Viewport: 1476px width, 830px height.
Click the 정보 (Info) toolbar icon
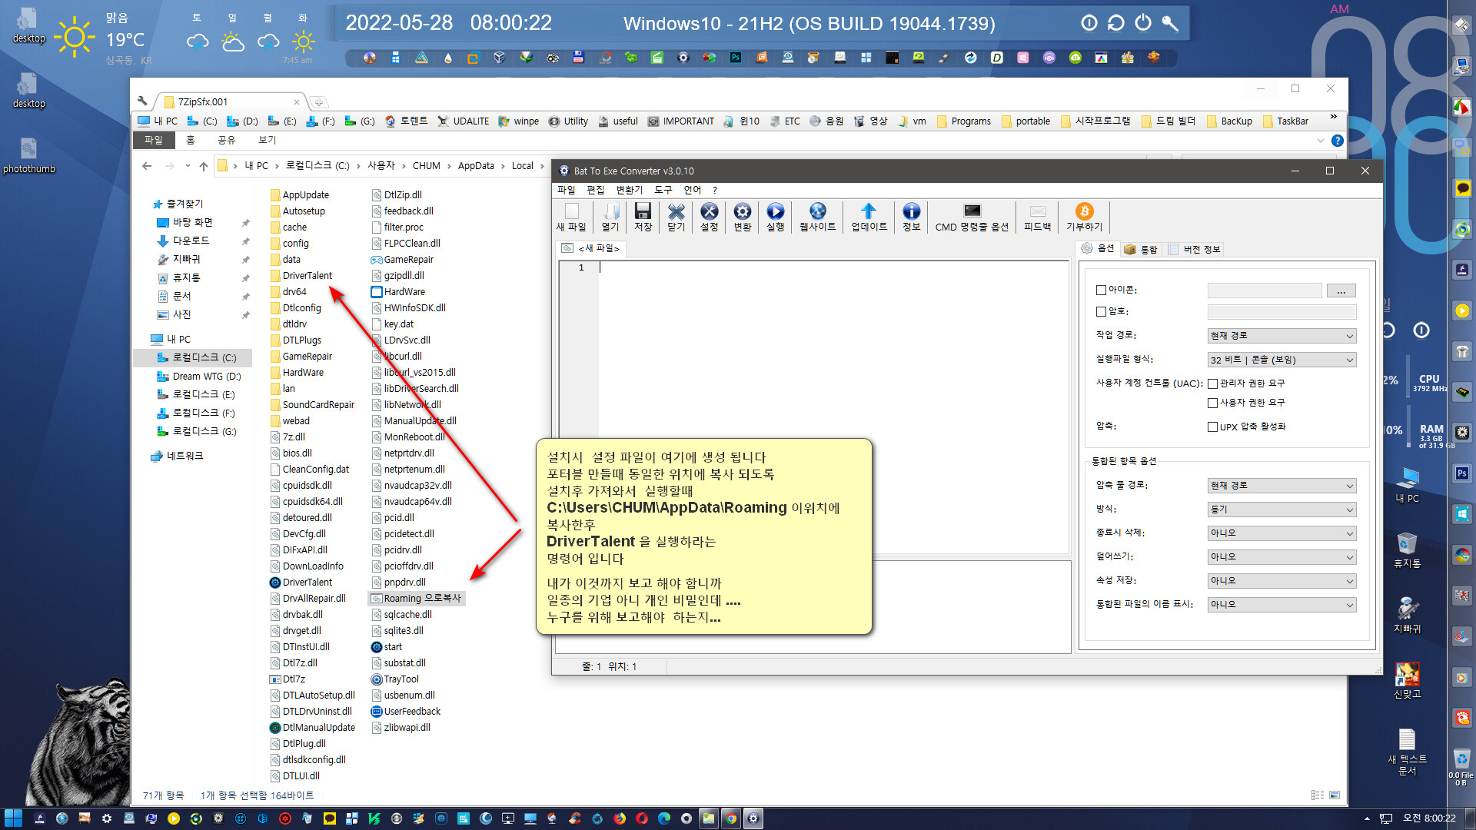pyautogui.click(x=911, y=217)
